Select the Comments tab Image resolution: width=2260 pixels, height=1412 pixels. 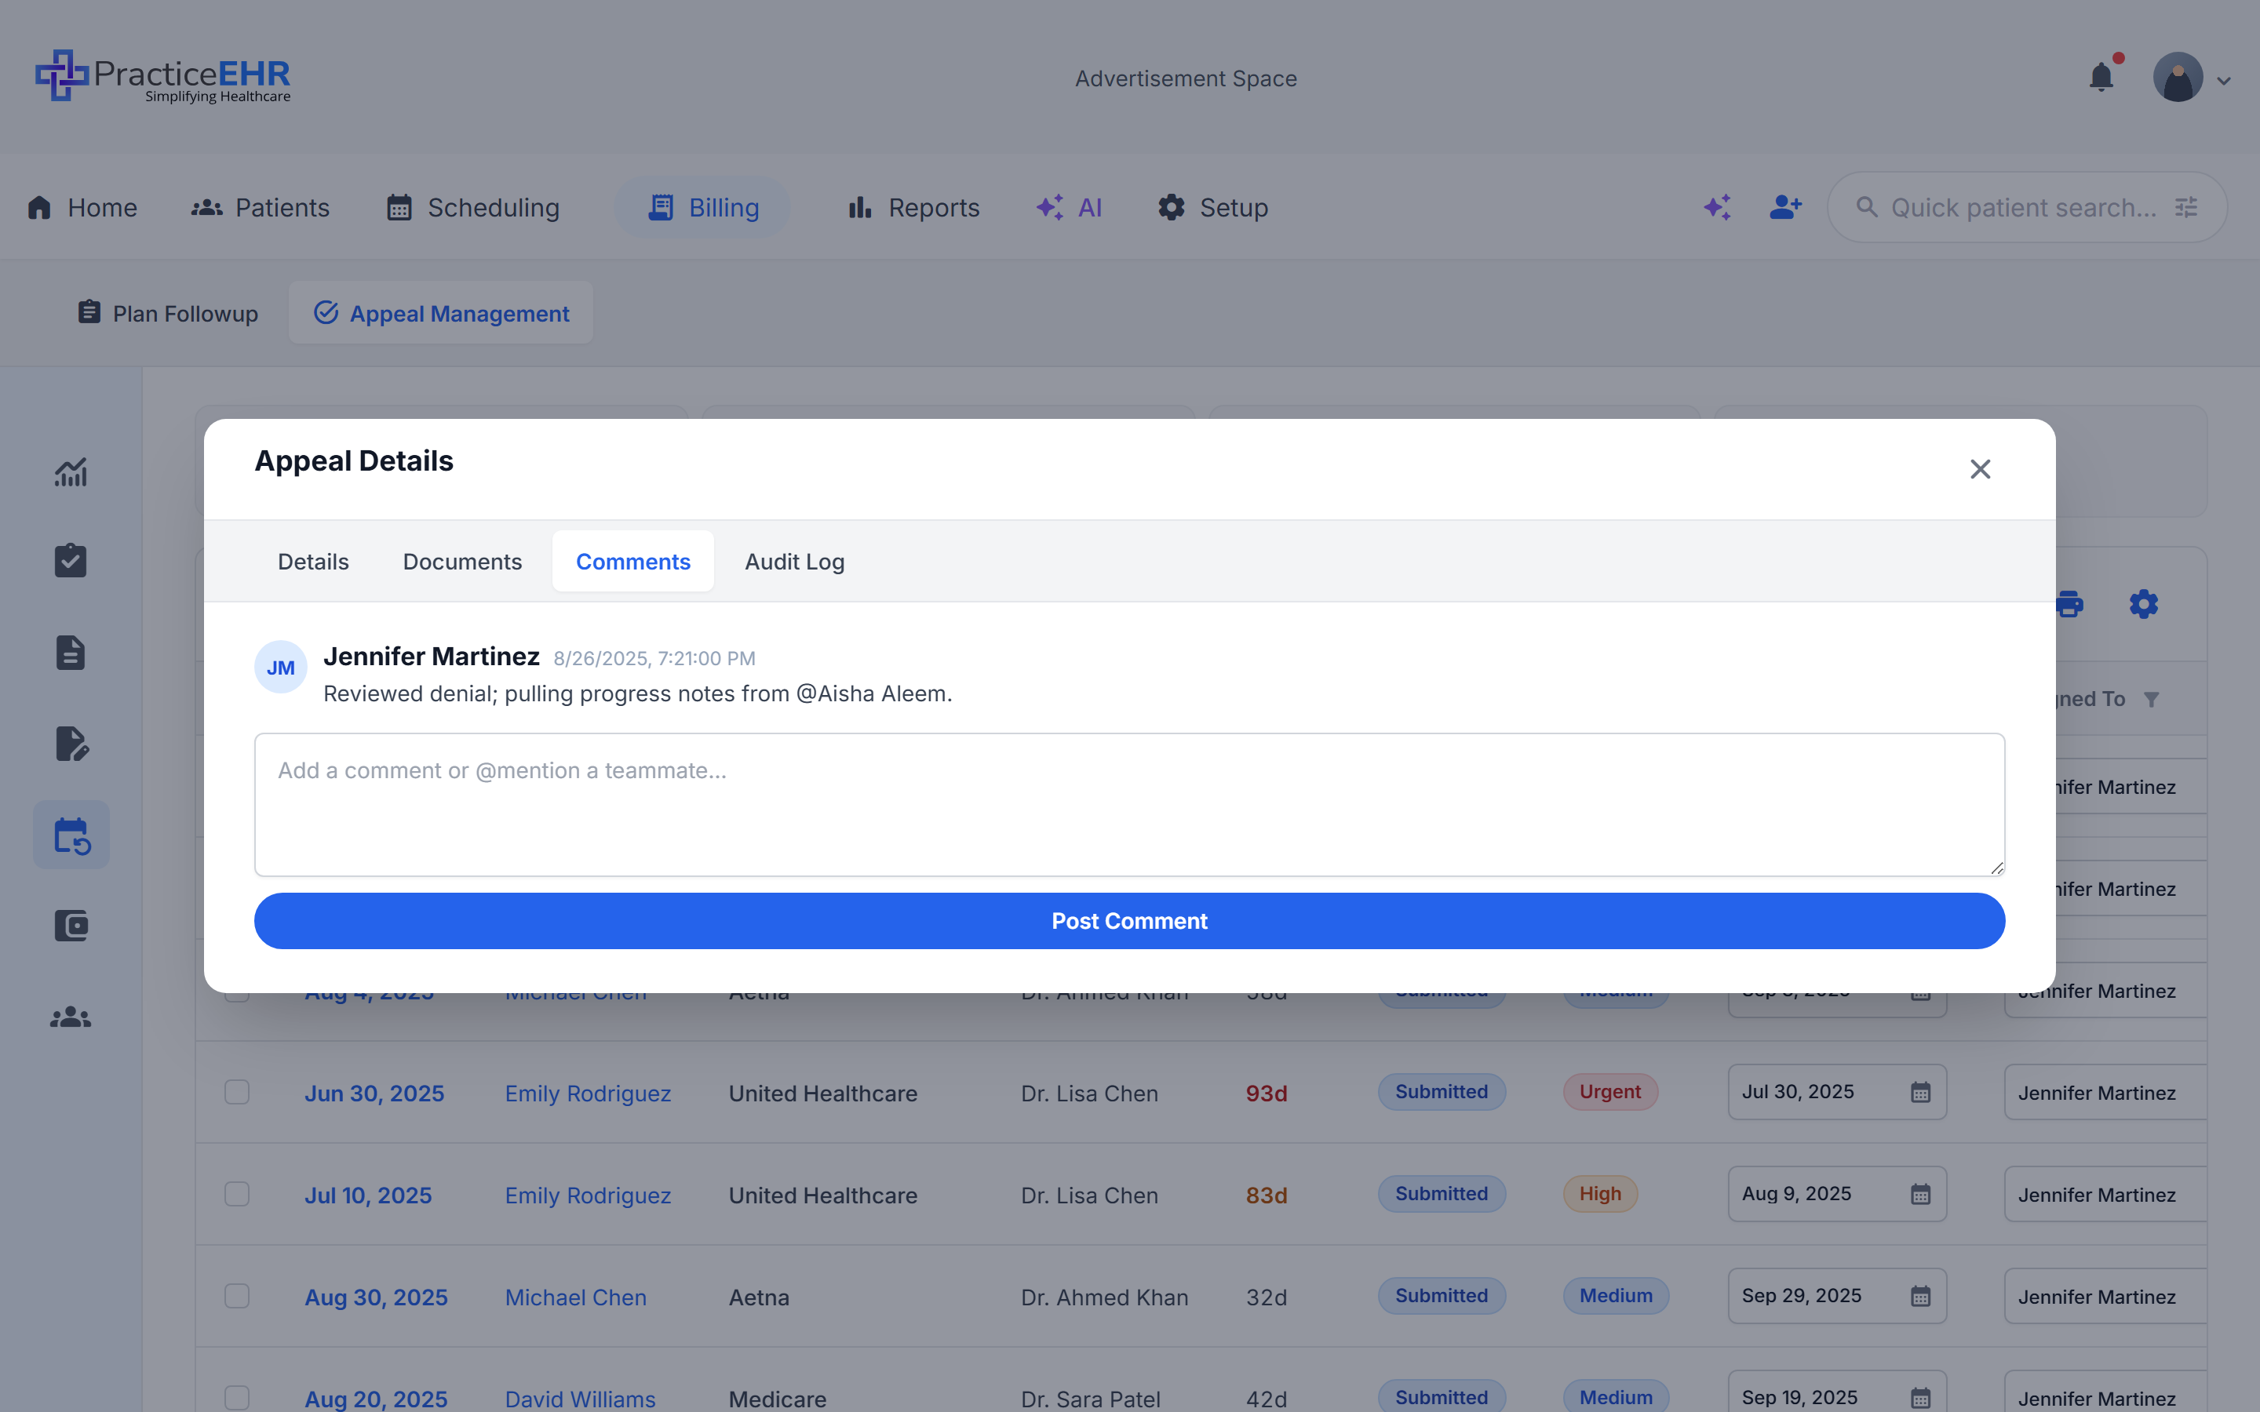633,561
